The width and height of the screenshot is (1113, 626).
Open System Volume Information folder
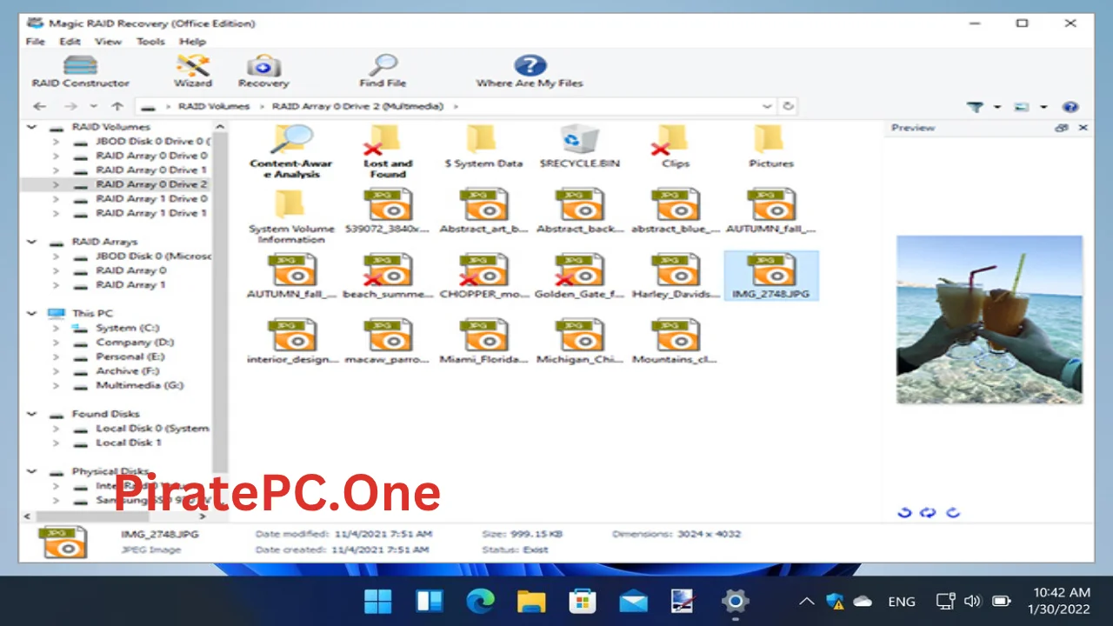pos(291,217)
